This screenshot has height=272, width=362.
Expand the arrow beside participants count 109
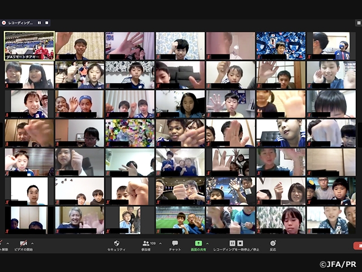[x=160, y=243]
